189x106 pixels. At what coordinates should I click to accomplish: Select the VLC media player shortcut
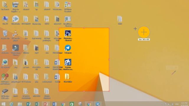[x=15, y=34]
